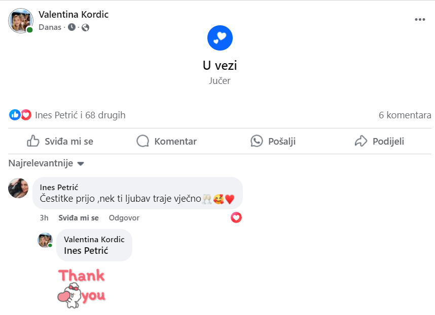Click the globe audience icon under the name
The height and width of the screenshot is (315, 435).
(85, 27)
